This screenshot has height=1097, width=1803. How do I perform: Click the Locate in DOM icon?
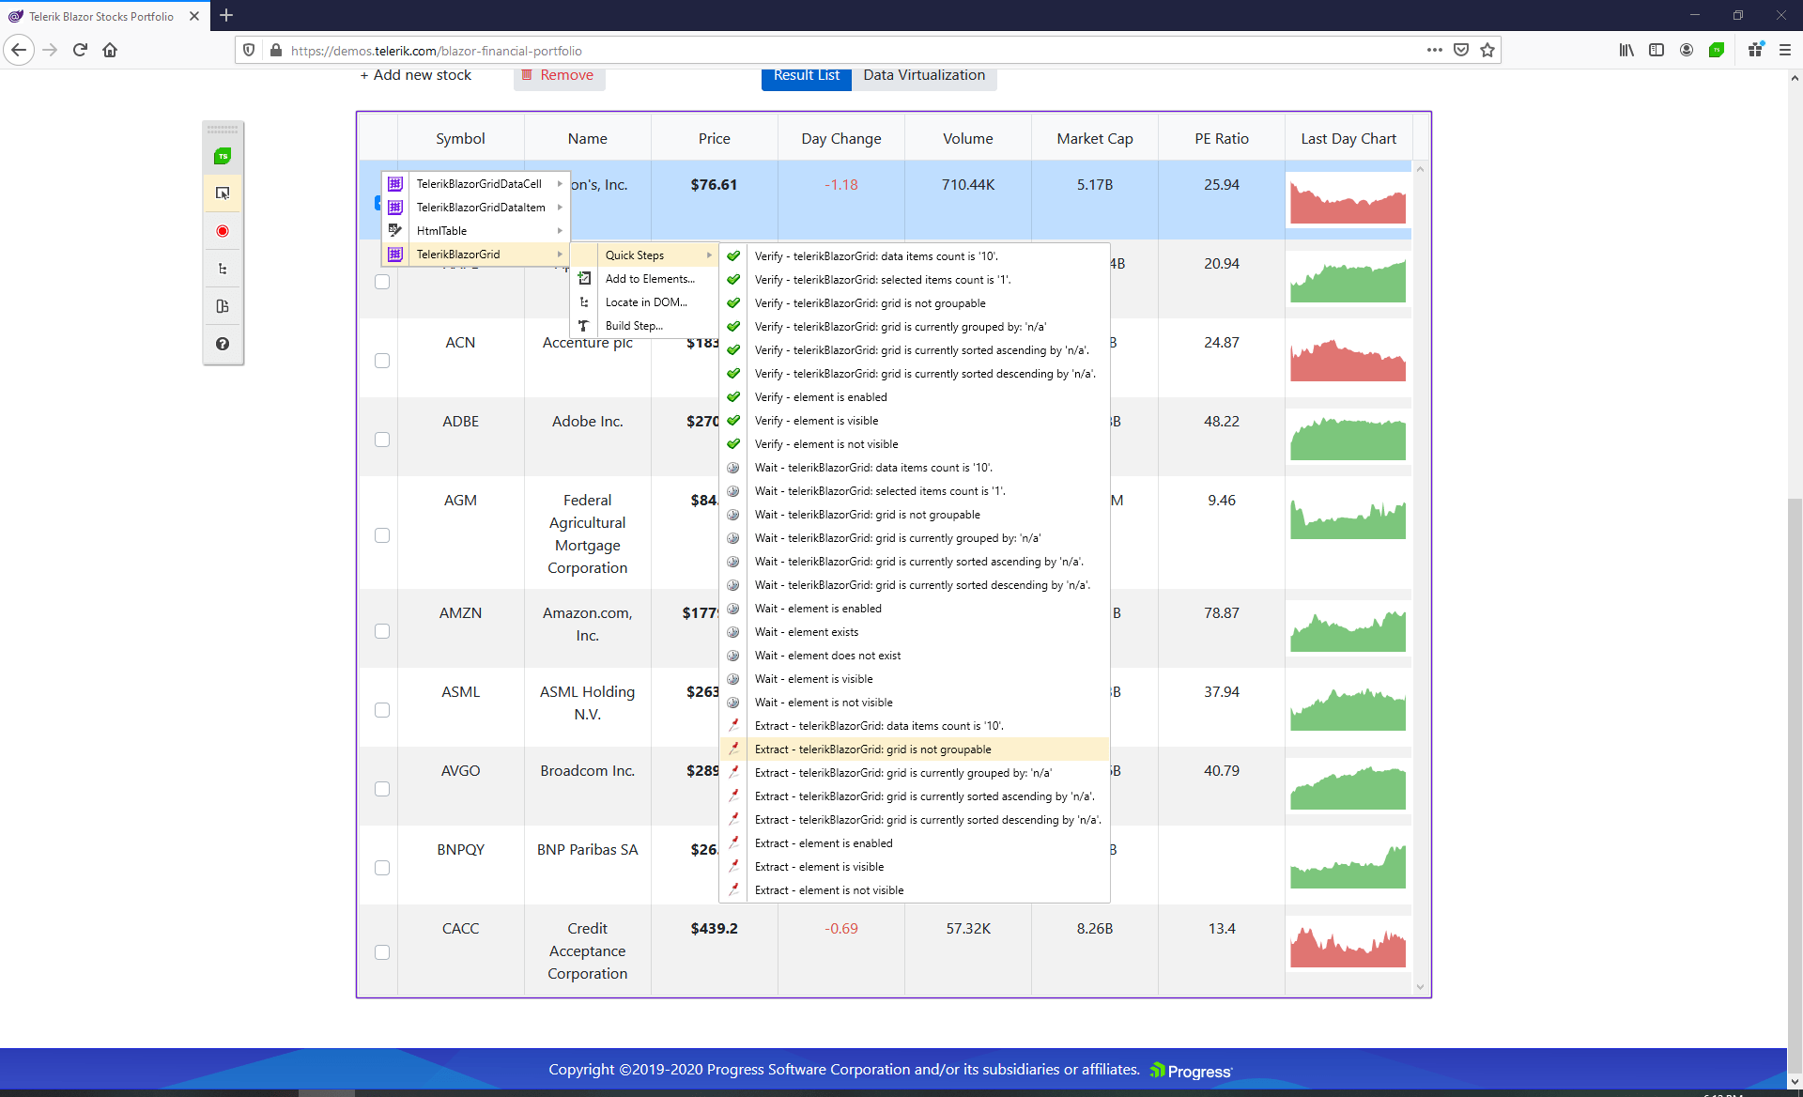pyautogui.click(x=584, y=301)
